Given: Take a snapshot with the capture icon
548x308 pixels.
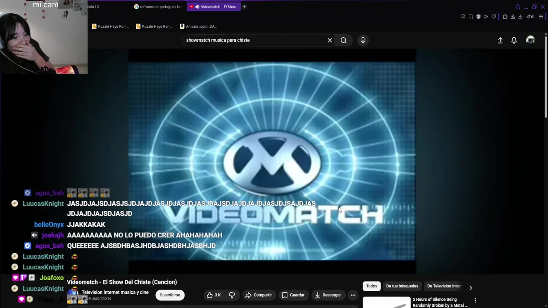Looking at the screenshot, I should 471,17.
